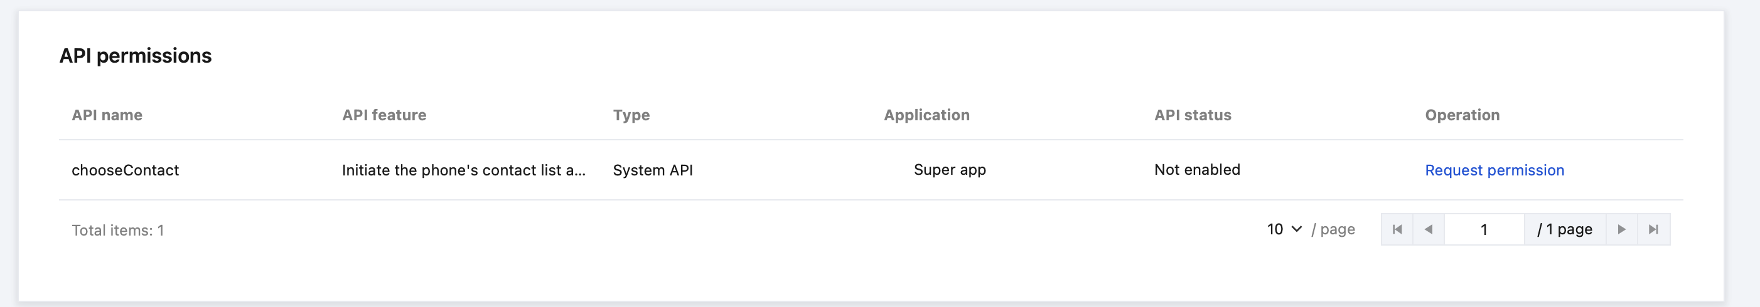This screenshot has width=1760, height=307.
Task: Select the chooseContact API name cell
Action: (x=125, y=170)
